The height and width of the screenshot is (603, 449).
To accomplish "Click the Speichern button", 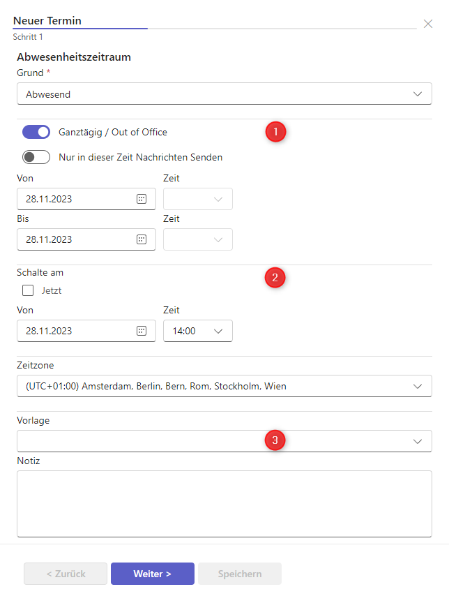I will click(x=240, y=574).
